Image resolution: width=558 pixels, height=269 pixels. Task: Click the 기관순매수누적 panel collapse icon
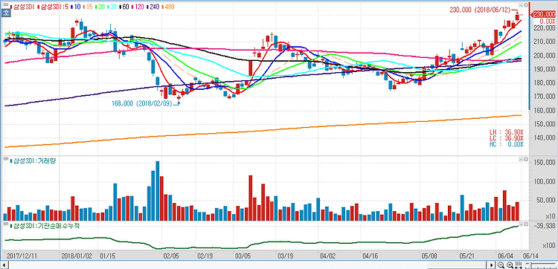click(x=521, y=224)
